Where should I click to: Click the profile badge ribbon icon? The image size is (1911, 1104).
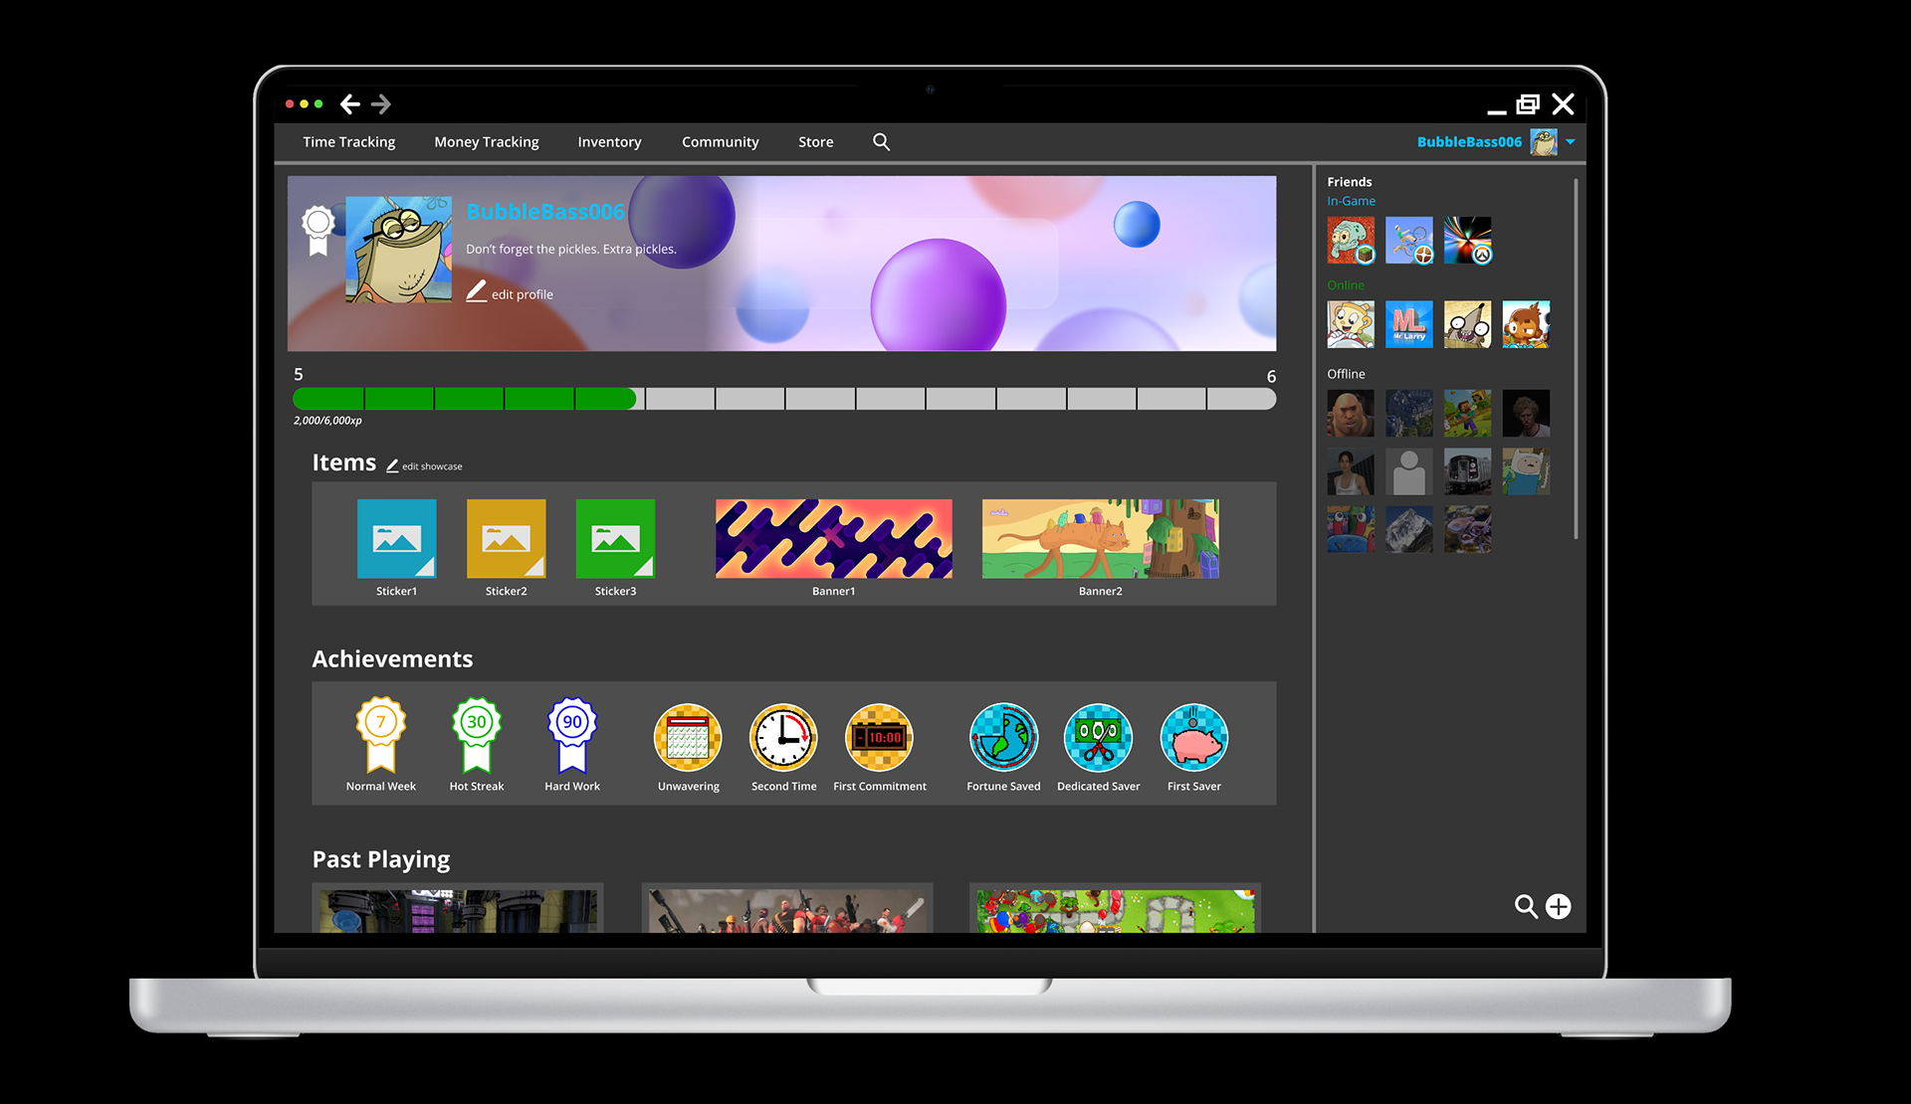[x=318, y=231]
